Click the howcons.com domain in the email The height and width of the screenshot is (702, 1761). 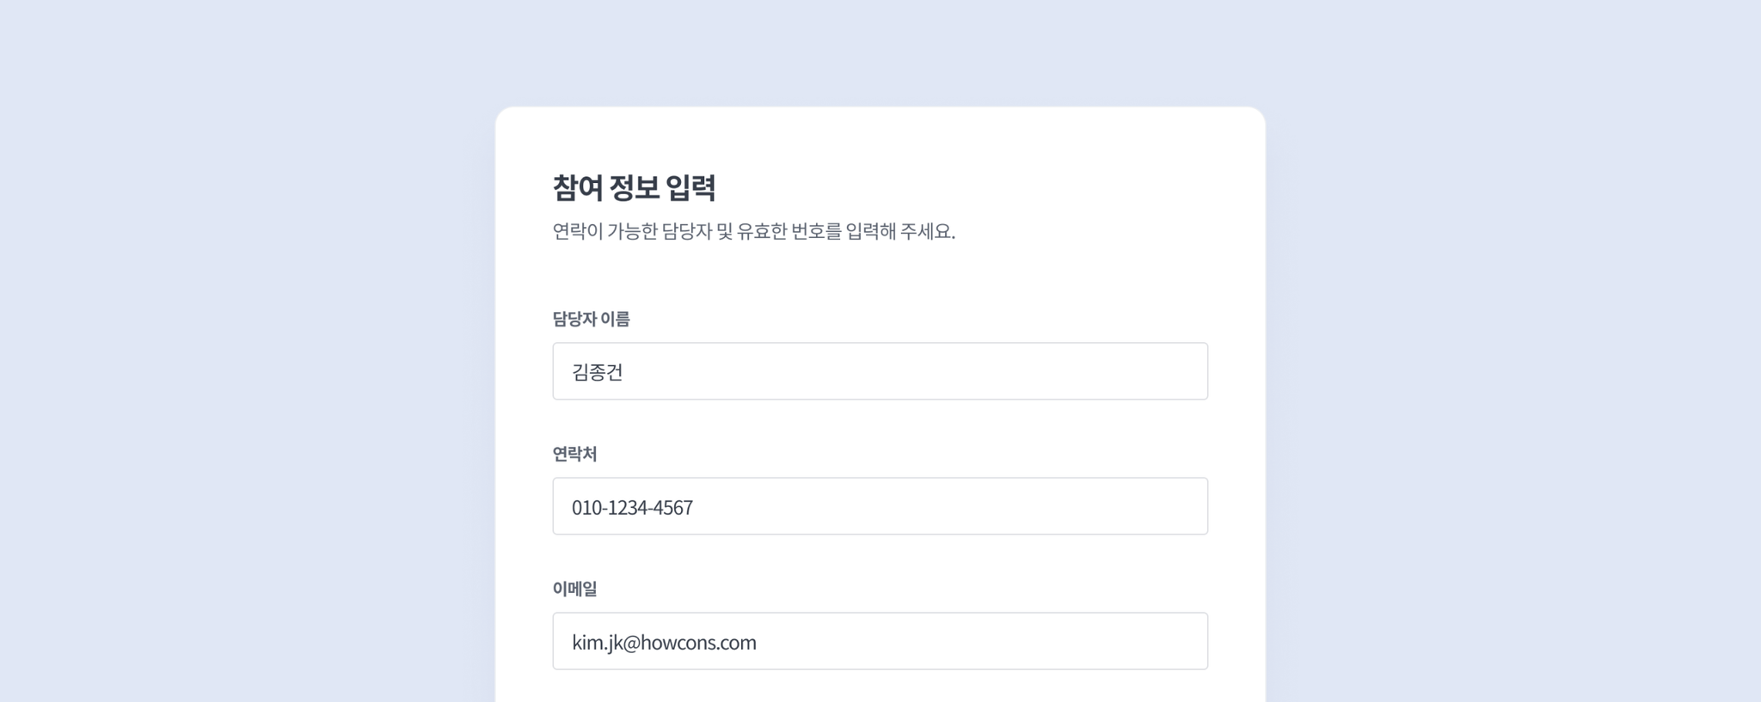699,643
